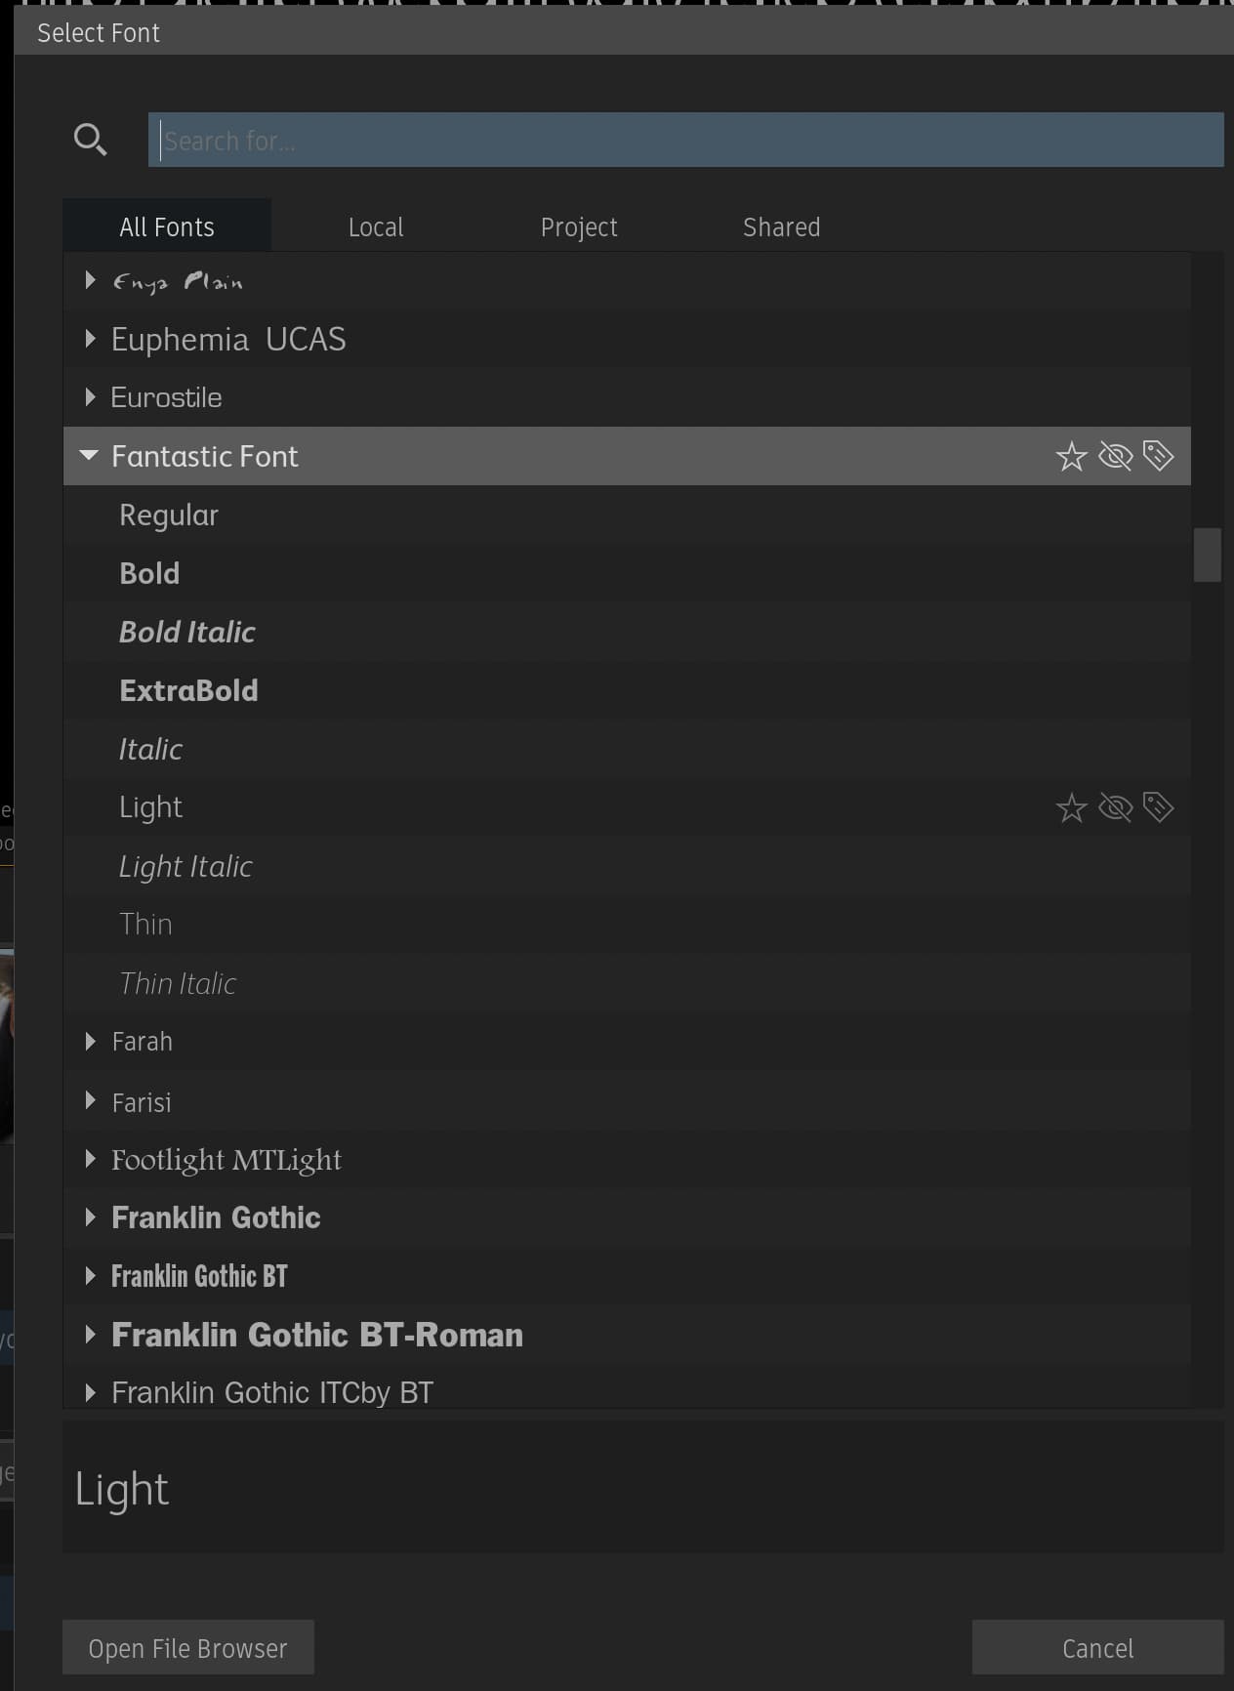1234x1691 pixels.
Task: Expand the Franklin Gothic font family
Action: [x=90, y=1217]
